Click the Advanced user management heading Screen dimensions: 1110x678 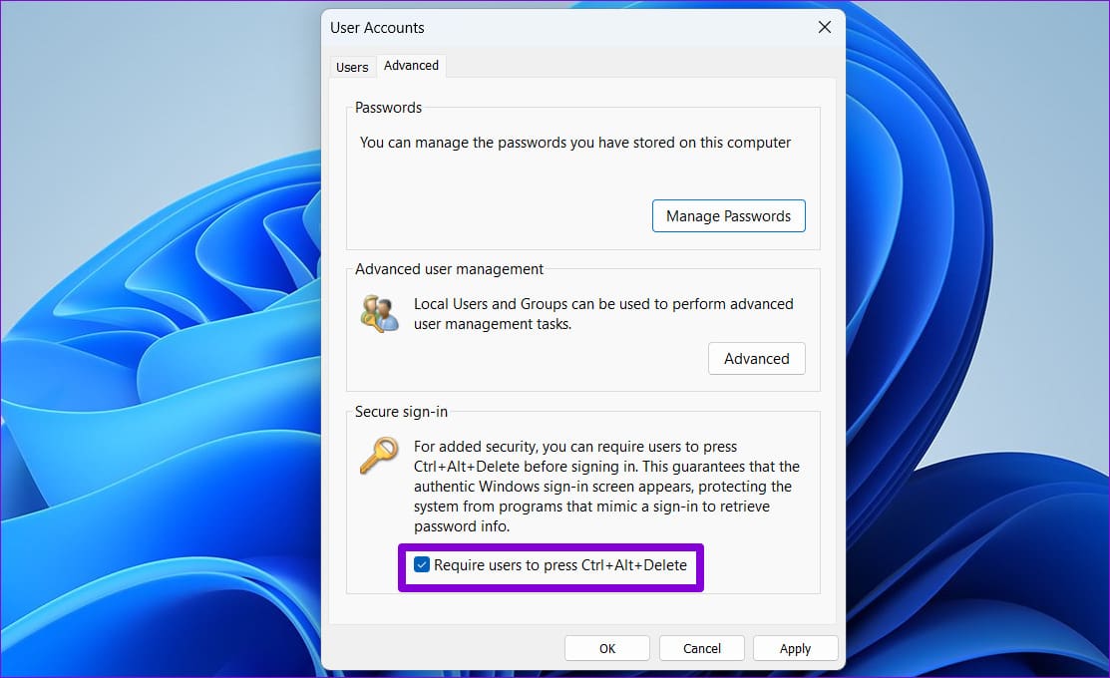click(x=449, y=269)
